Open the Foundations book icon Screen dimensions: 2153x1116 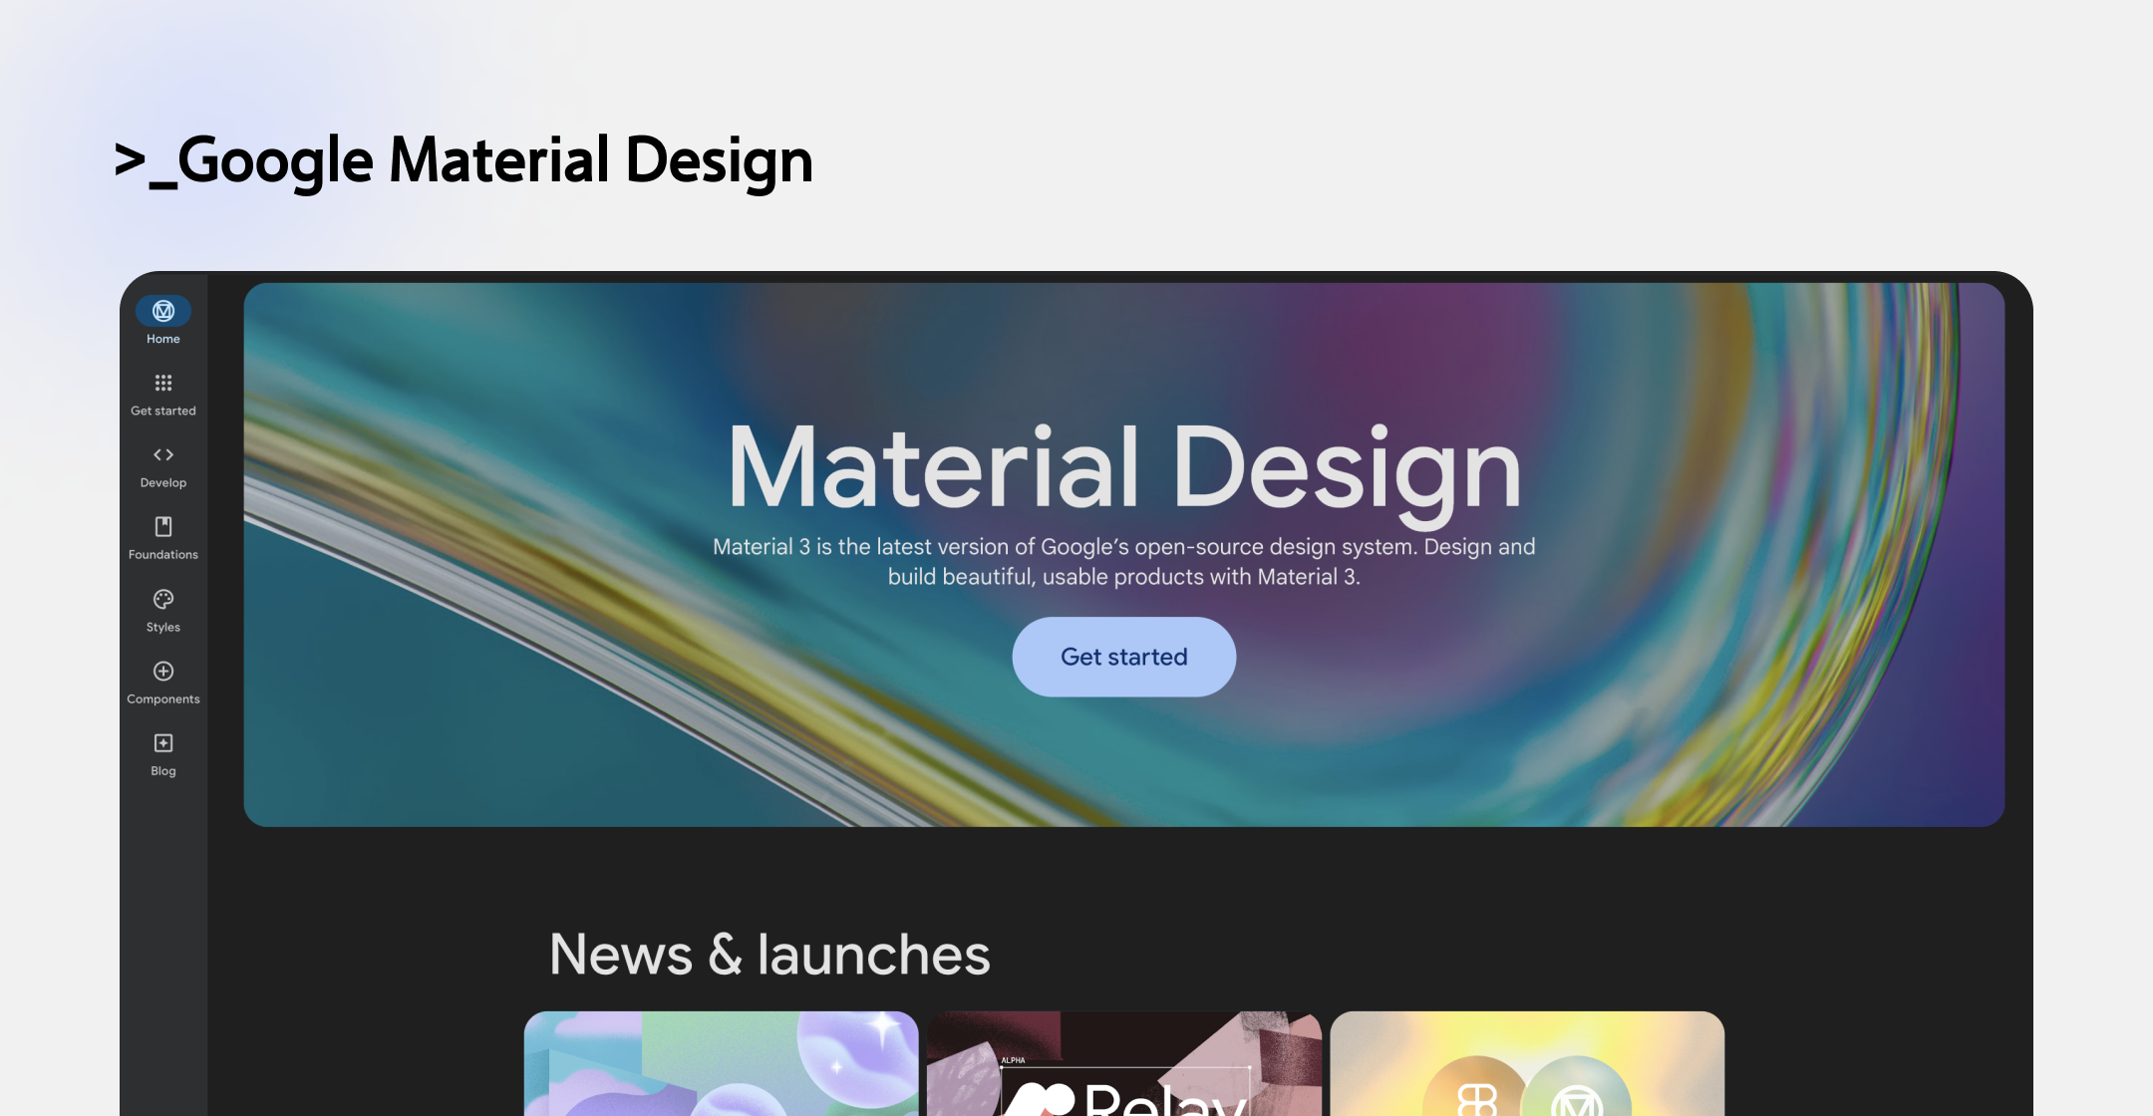coord(163,526)
